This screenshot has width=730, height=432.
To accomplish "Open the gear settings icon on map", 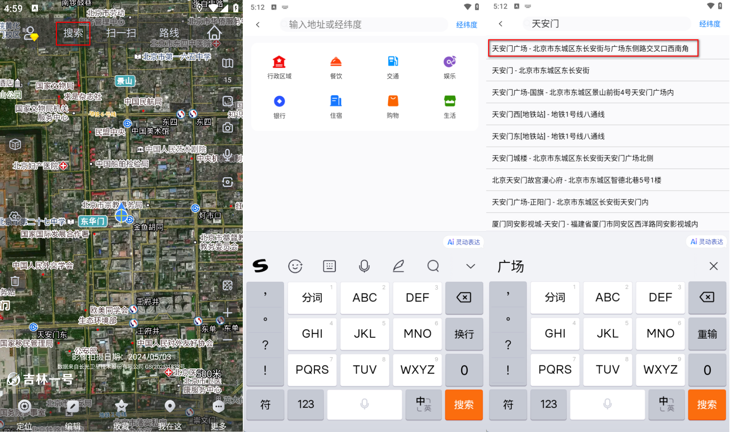I will pos(15,216).
